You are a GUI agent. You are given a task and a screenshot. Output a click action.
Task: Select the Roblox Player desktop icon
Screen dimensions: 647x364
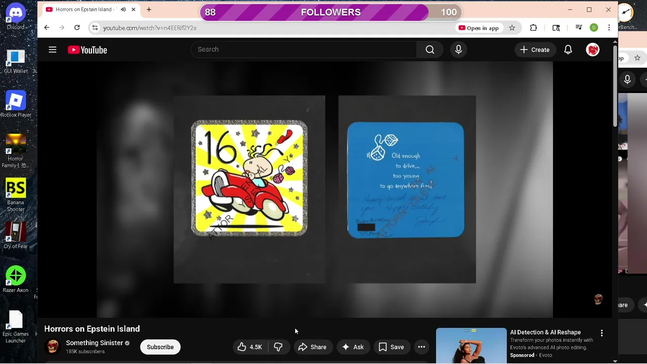click(x=16, y=104)
